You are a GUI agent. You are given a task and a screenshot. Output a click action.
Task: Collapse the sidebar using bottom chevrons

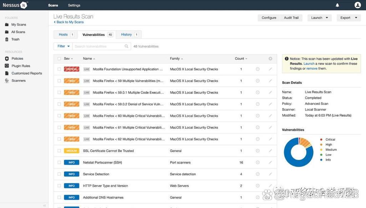click(x=45, y=206)
